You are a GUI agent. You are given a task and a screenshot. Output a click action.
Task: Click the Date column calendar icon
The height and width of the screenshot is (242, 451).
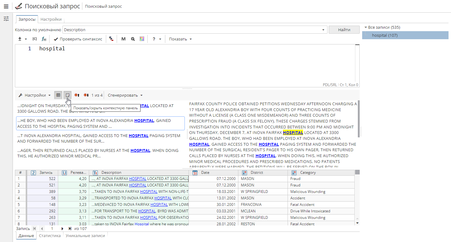point(195,173)
